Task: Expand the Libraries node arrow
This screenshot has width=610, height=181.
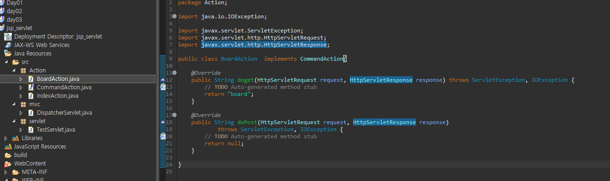Action: point(6,138)
